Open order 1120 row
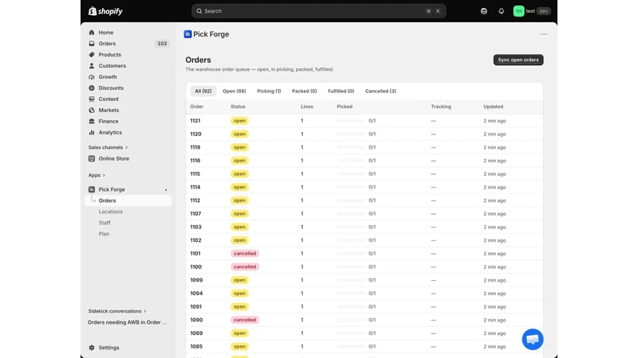Viewport: 638px width, 358px height. 364,134
